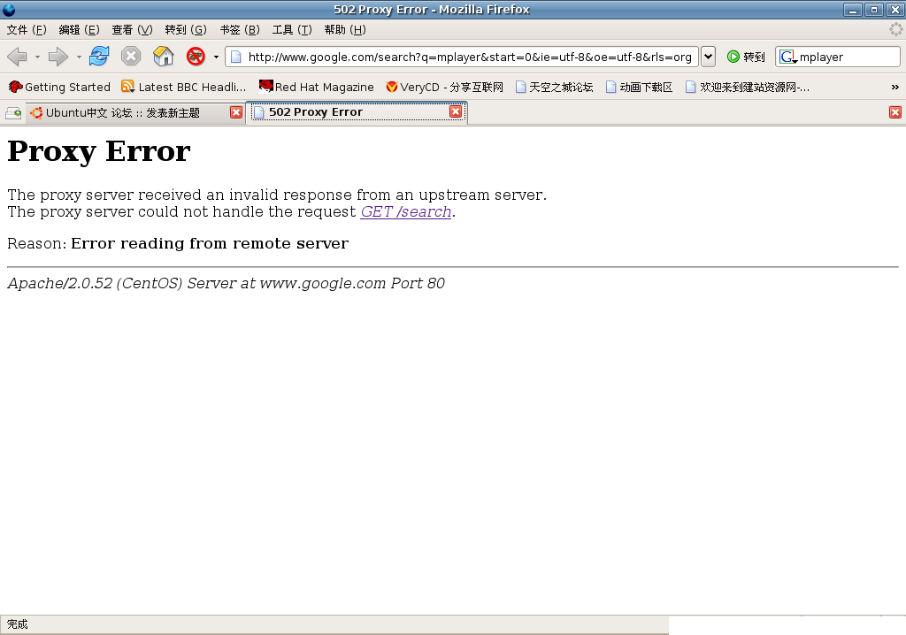The height and width of the screenshot is (635, 906).
Task: Open the 工具 (T) menu
Action: point(292,29)
